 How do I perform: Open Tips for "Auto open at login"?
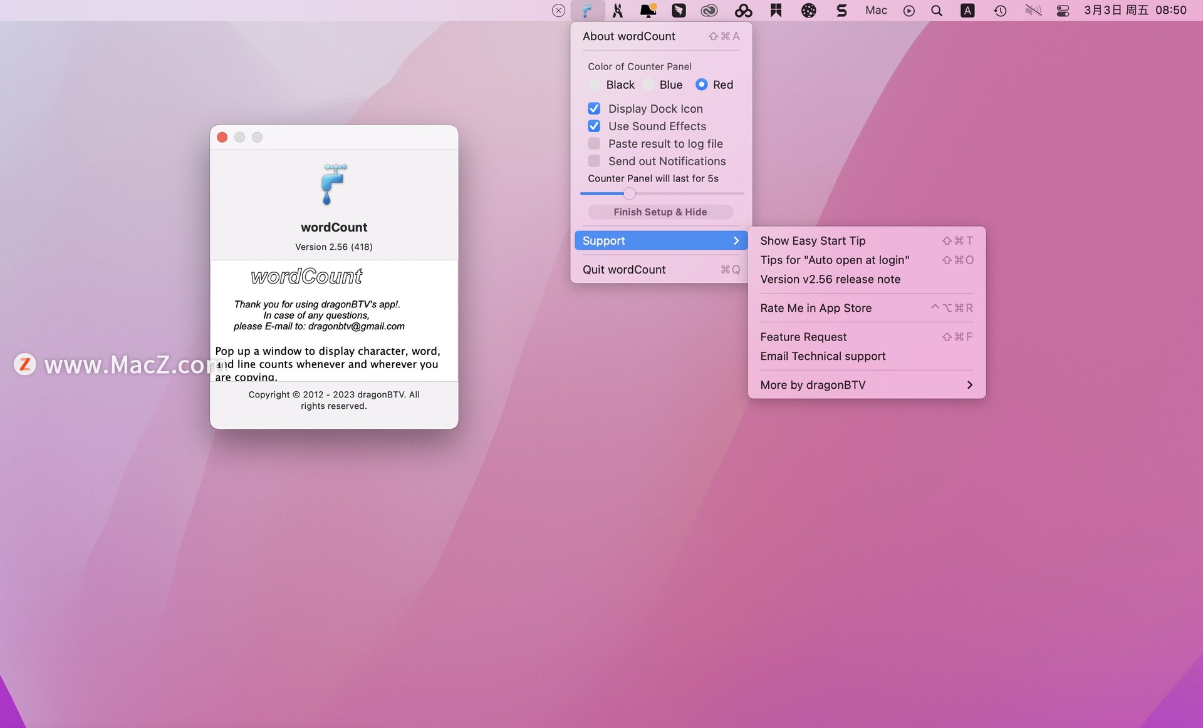point(867,260)
